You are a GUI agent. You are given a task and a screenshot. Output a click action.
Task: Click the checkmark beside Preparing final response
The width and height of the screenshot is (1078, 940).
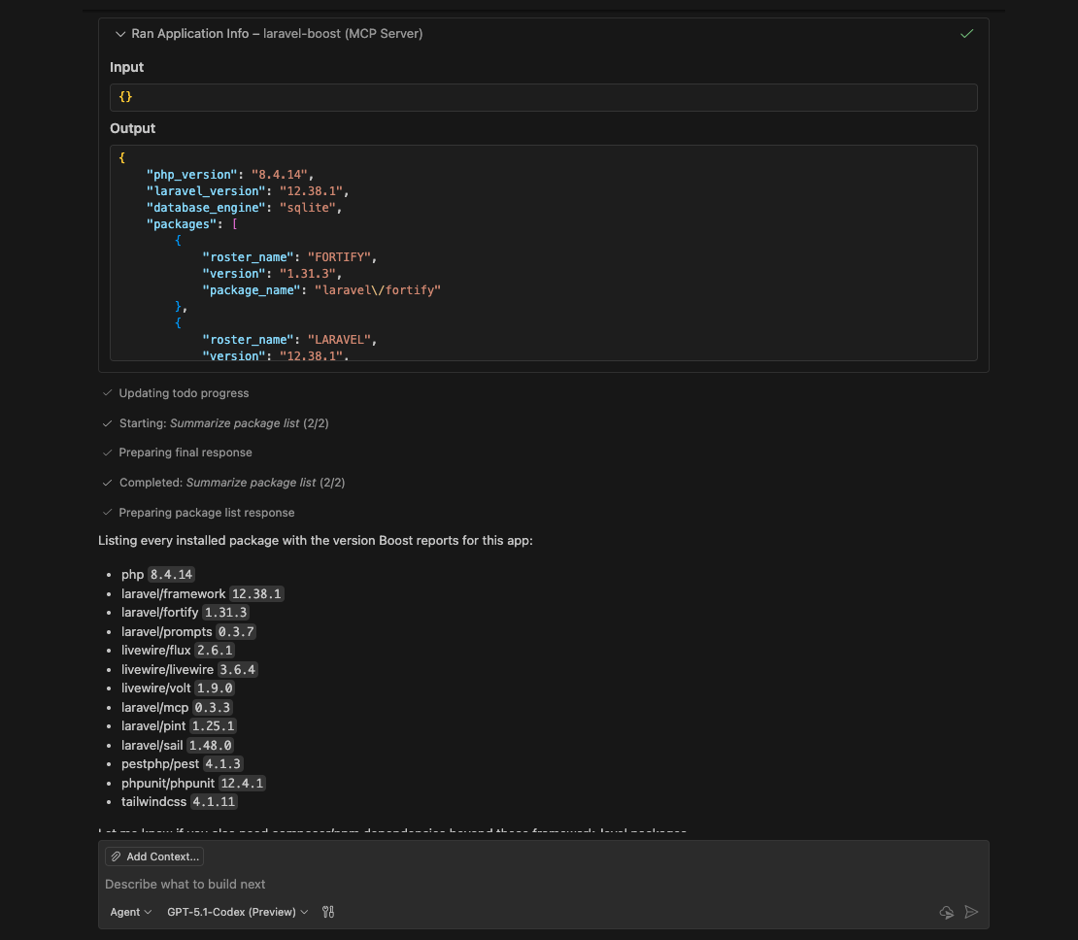point(107,453)
